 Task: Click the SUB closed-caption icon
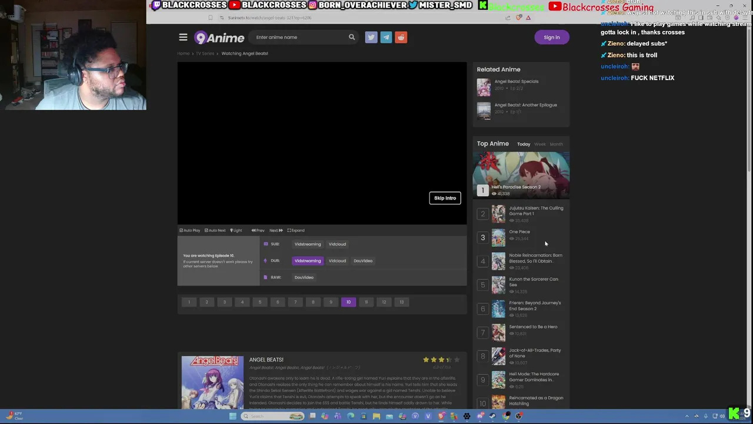266,244
